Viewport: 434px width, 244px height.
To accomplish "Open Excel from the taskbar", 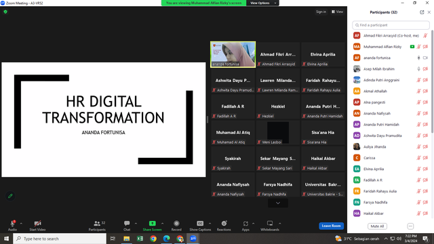I will 140,239.
